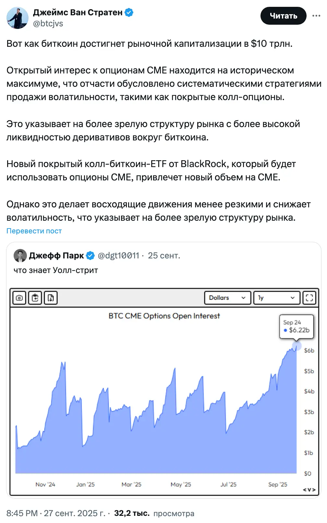
Task: Open the @dgt10011 handle in quoted post
Action: [118, 256]
